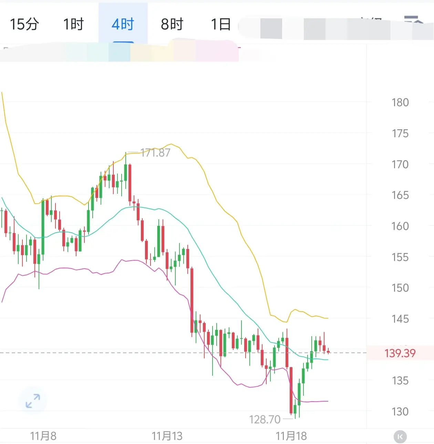Select the 1时 timeframe tab
The image size is (434, 444).
[x=73, y=24]
